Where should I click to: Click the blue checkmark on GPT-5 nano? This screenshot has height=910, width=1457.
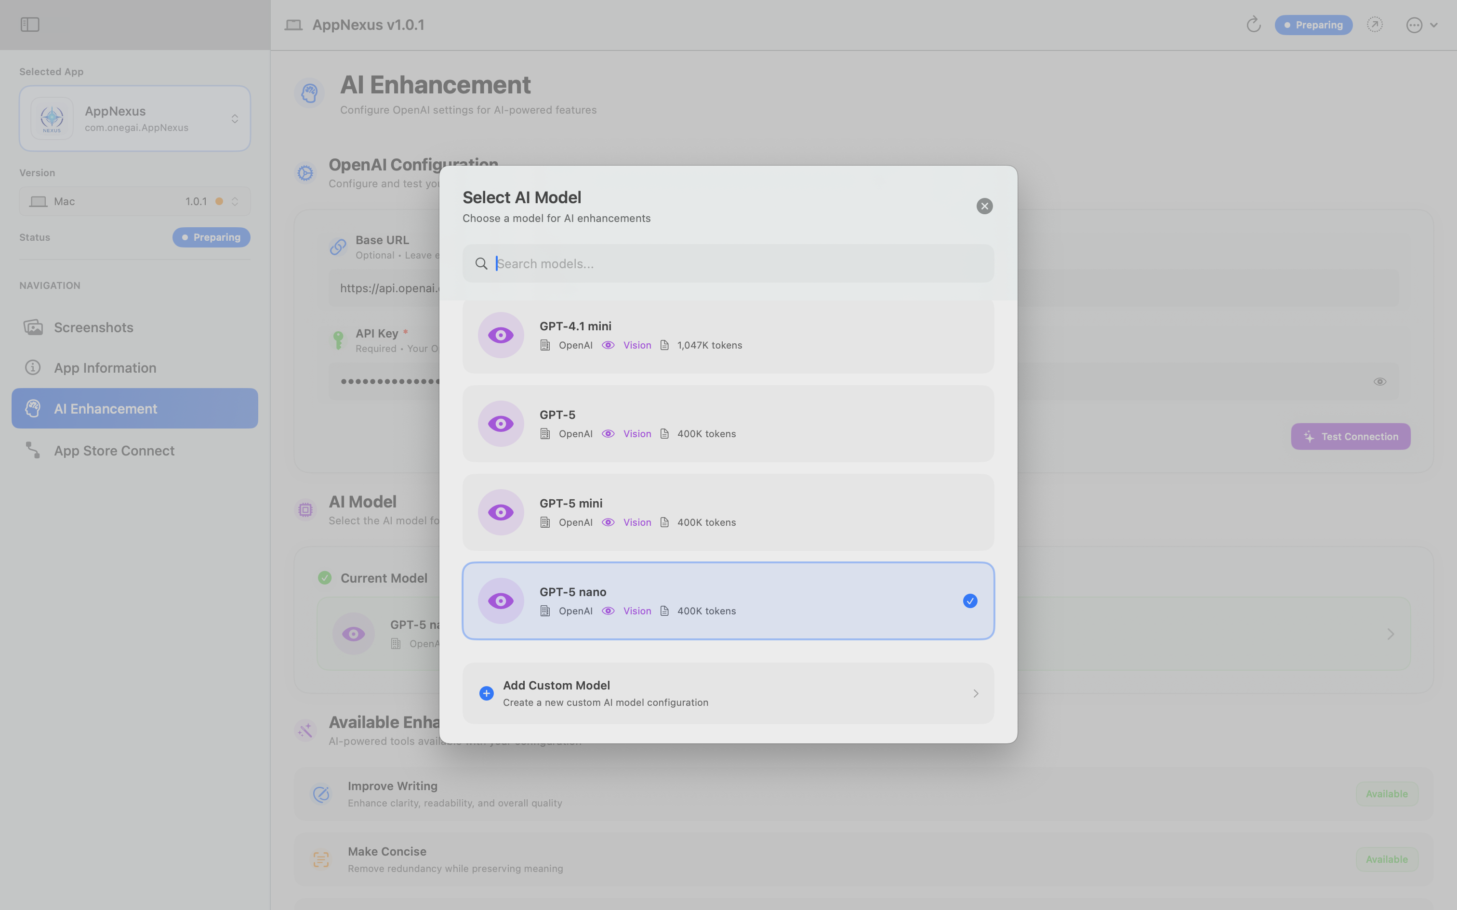click(970, 601)
